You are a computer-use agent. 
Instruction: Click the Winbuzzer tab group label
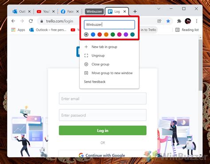pyautogui.click(x=94, y=11)
